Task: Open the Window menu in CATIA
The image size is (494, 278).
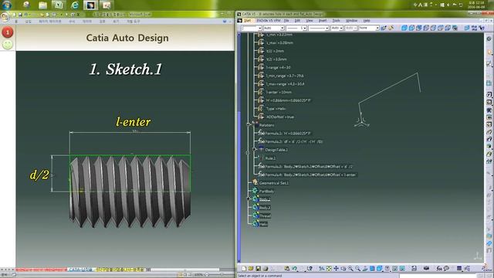Action: pos(351,21)
